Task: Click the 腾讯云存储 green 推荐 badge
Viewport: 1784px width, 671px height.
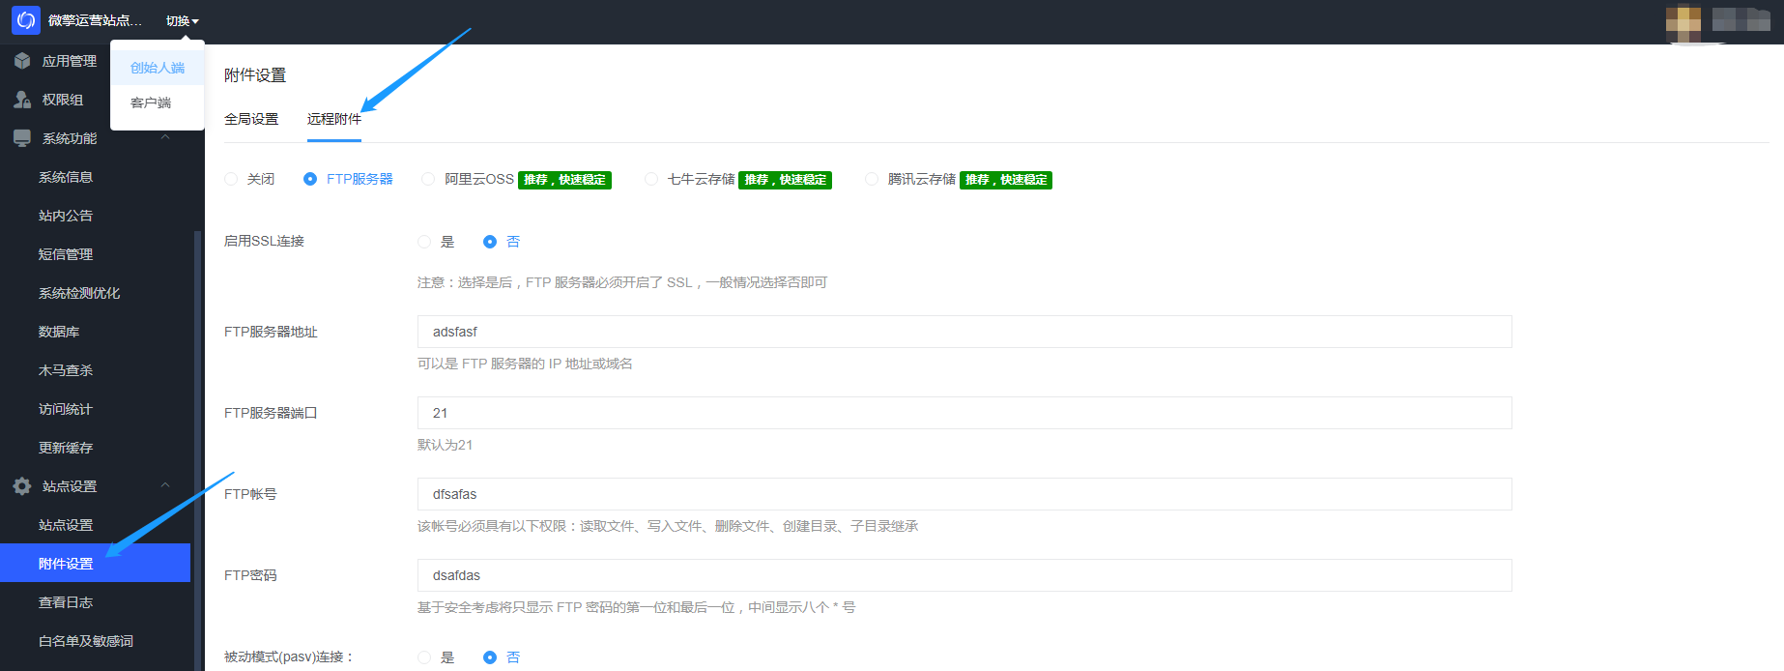Action: (x=1006, y=180)
